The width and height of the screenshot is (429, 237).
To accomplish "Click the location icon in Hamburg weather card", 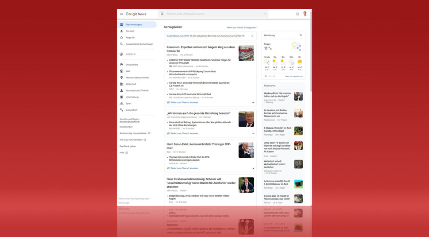I will [x=301, y=35].
